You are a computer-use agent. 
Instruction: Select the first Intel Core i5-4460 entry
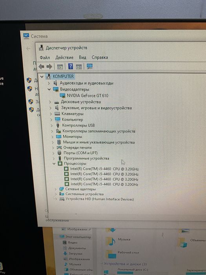tap(104, 169)
